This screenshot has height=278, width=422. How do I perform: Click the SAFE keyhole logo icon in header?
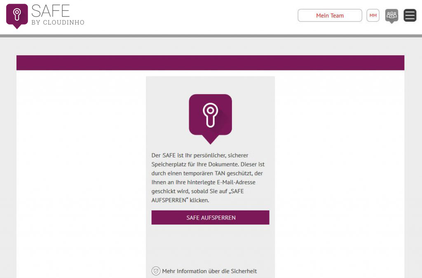pyautogui.click(x=17, y=16)
